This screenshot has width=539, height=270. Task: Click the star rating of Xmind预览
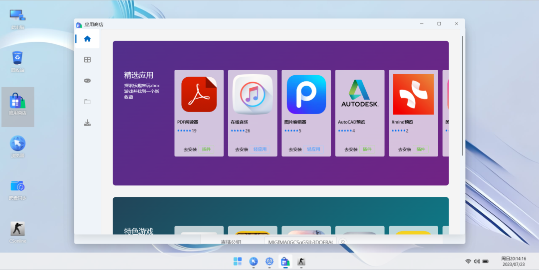(x=400, y=131)
